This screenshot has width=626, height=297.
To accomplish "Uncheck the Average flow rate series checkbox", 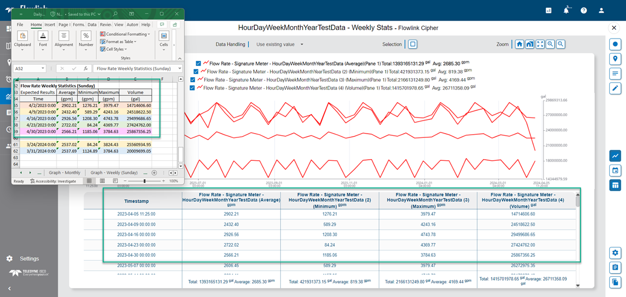I will click(199, 63).
